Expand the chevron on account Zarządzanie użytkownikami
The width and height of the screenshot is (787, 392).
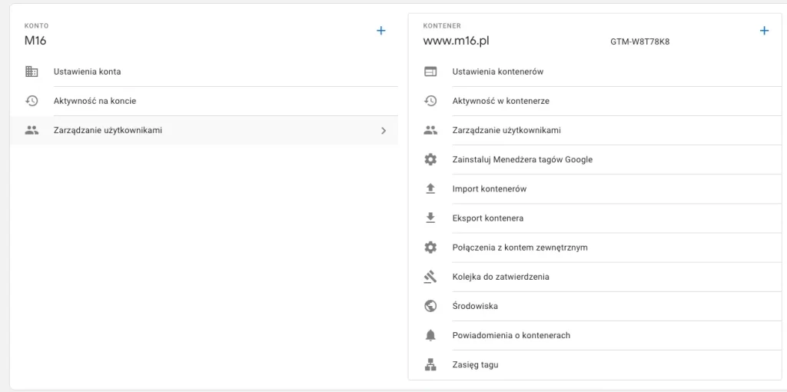[384, 131]
